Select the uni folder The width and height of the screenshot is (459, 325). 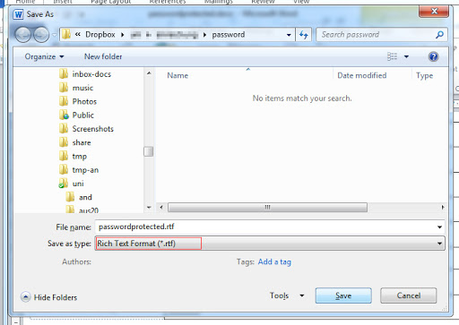(78, 184)
